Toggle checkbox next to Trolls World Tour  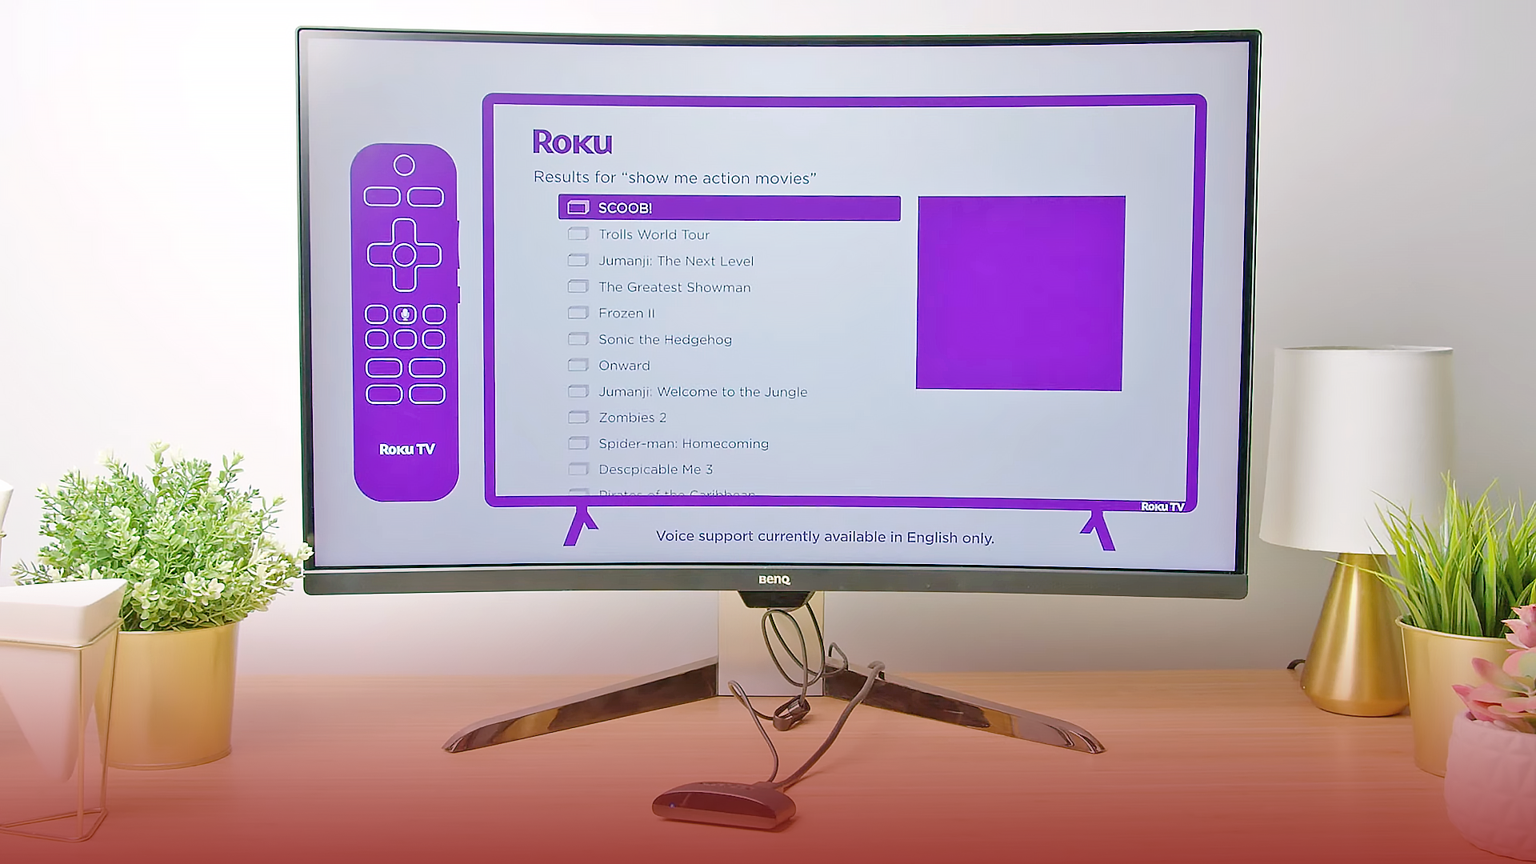578,234
